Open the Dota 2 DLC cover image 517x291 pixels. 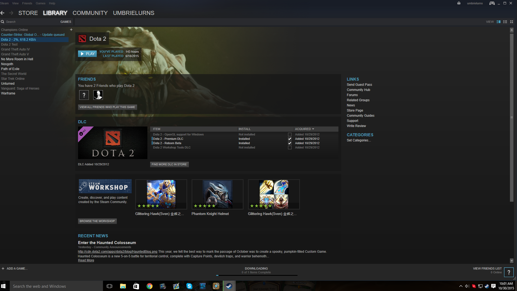coord(113,143)
